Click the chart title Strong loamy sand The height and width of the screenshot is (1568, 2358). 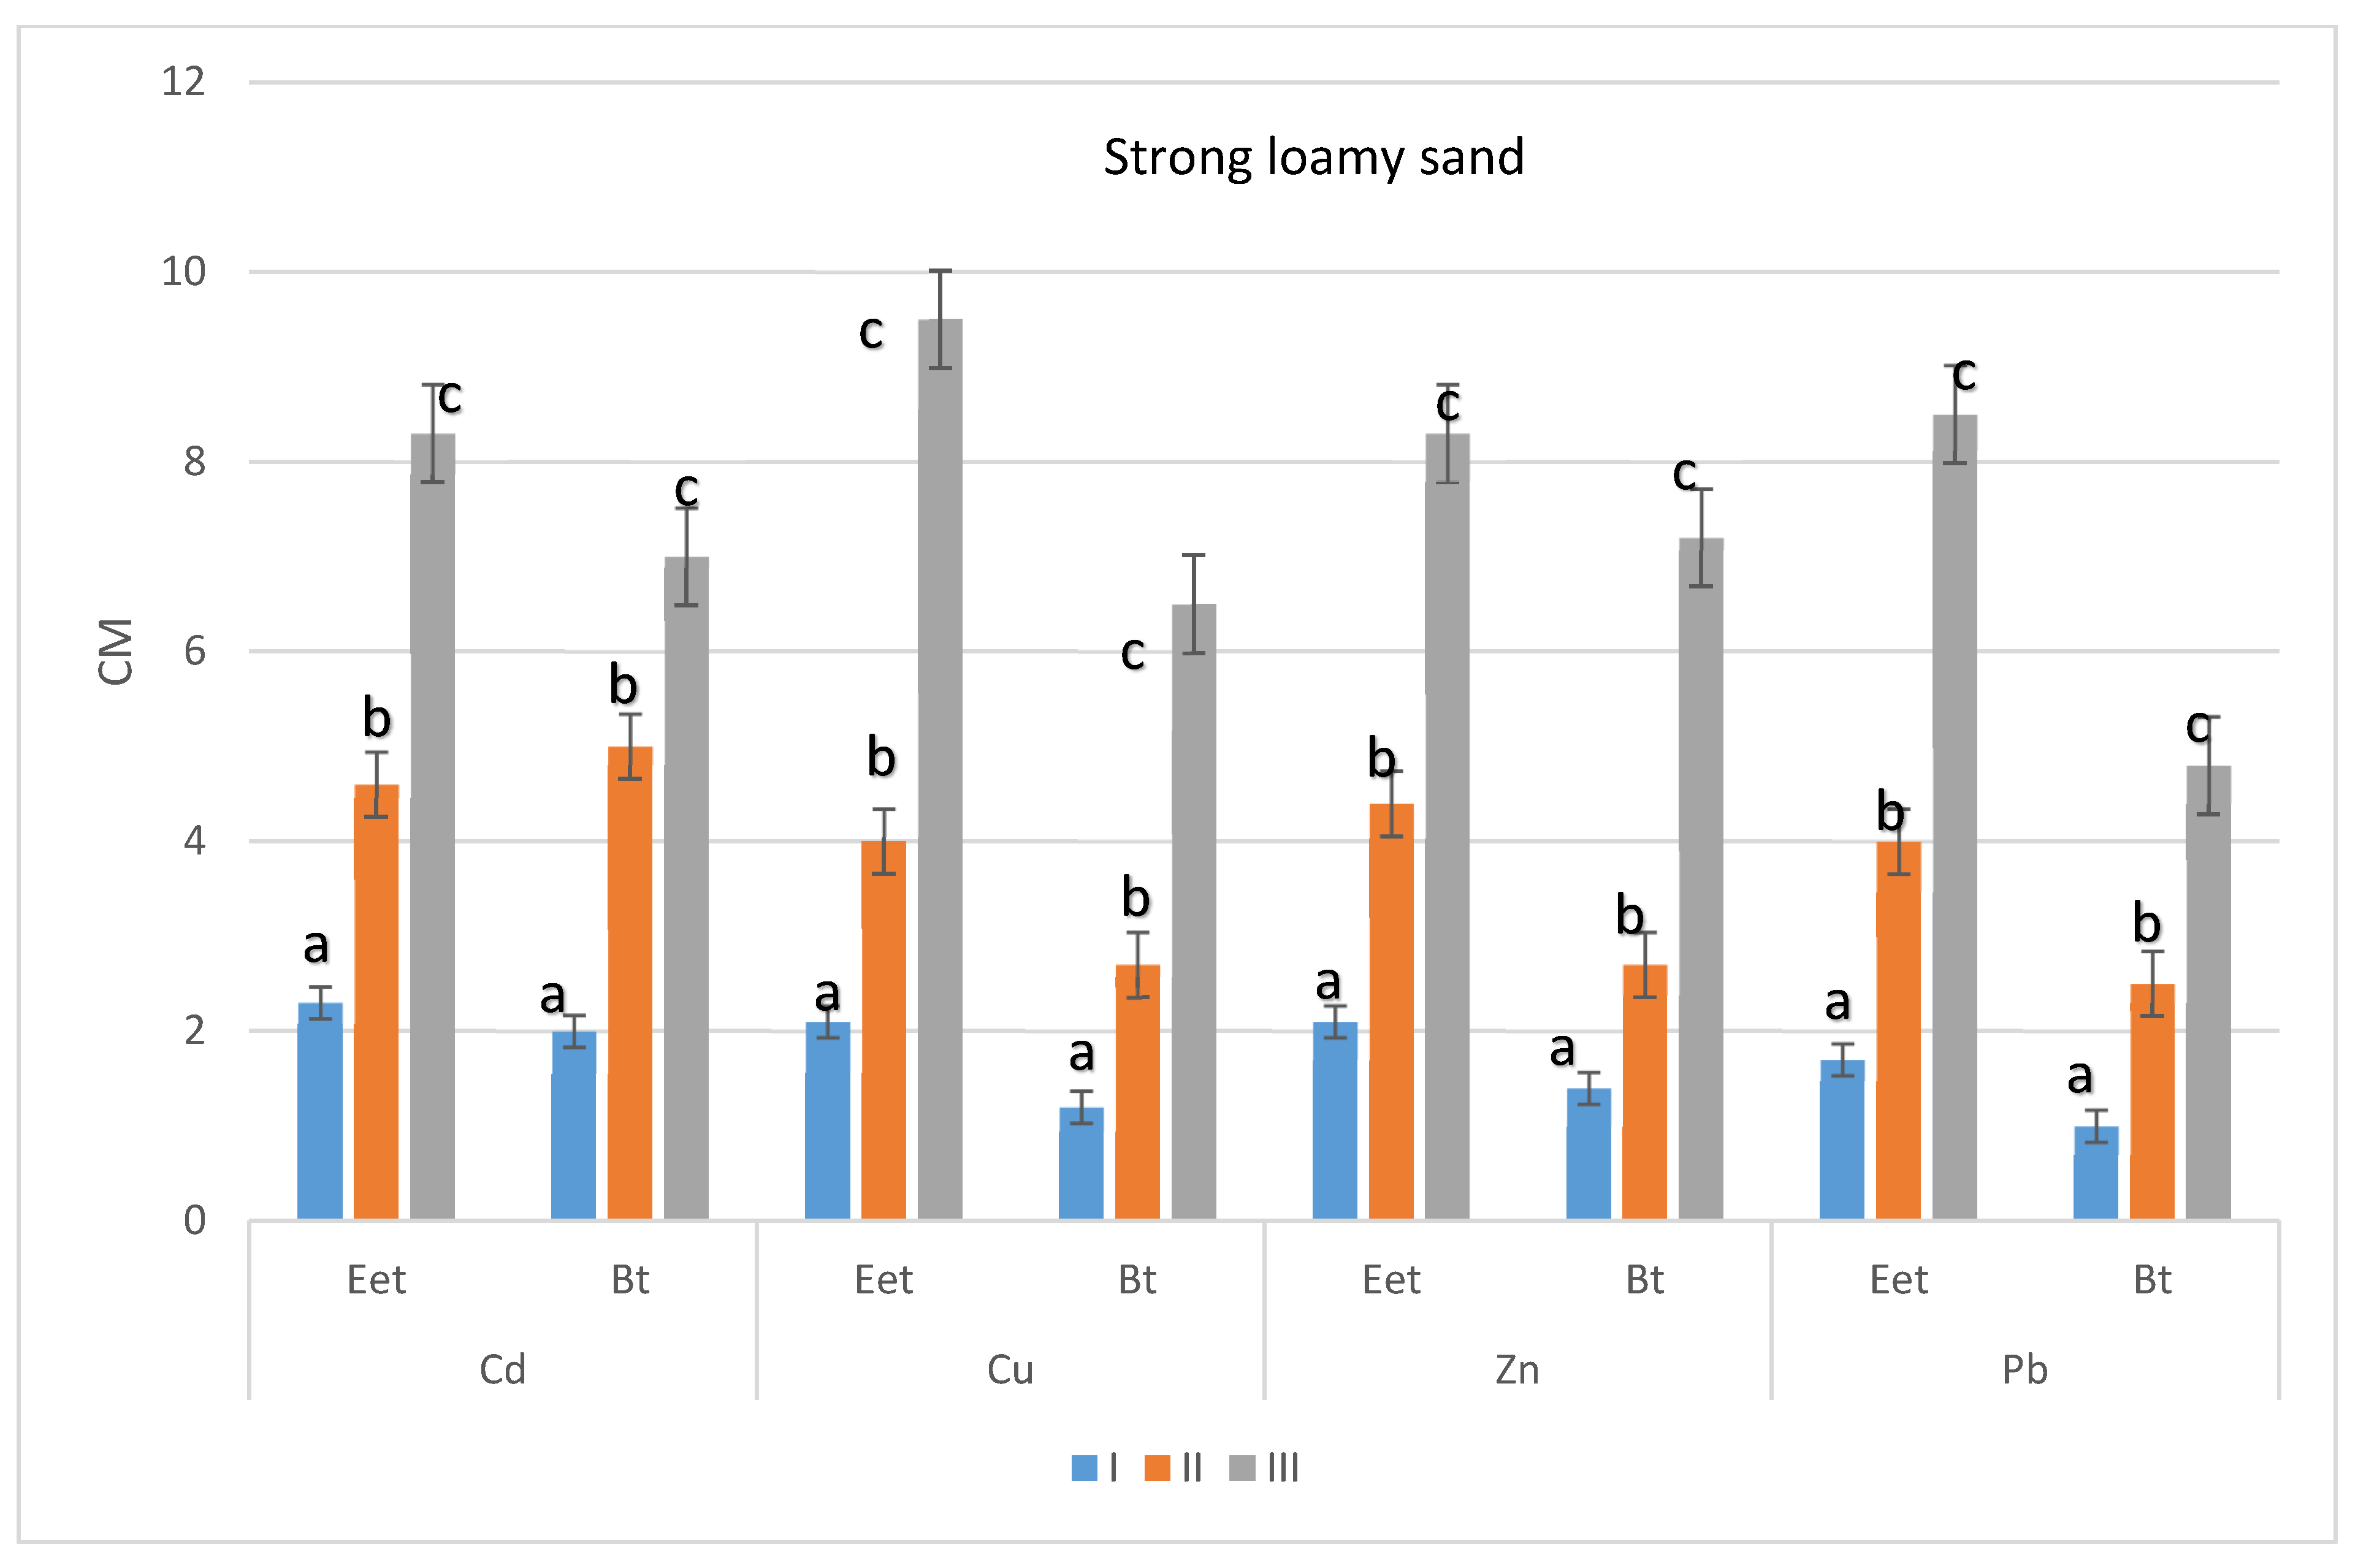(1313, 158)
